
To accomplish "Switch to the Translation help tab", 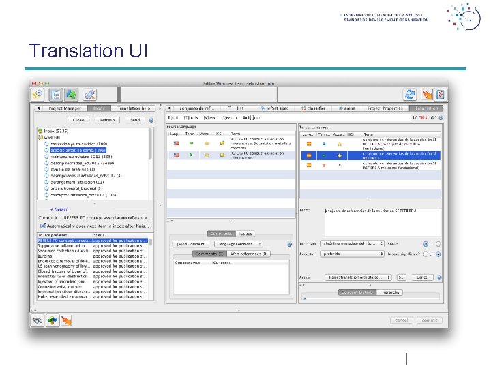I will pyautogui.click(x=134, y=108).
